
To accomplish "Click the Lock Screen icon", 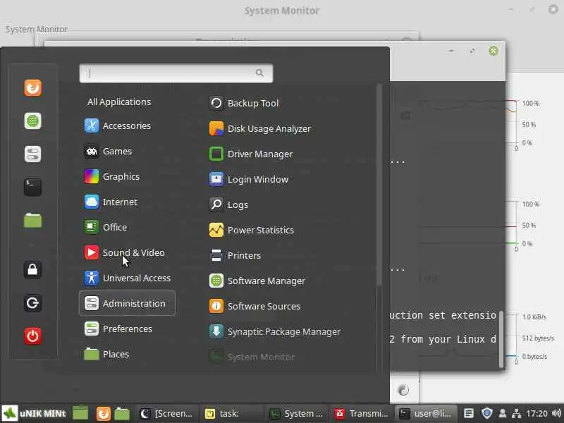I will point(32,270).
